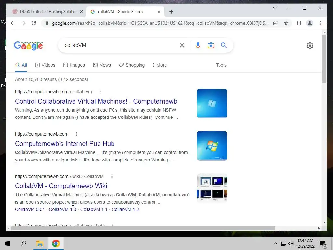Open options for the collab-vm result
Image resolution: width=333 pixels, height=250 pixels.
click(x=100, y=92)
